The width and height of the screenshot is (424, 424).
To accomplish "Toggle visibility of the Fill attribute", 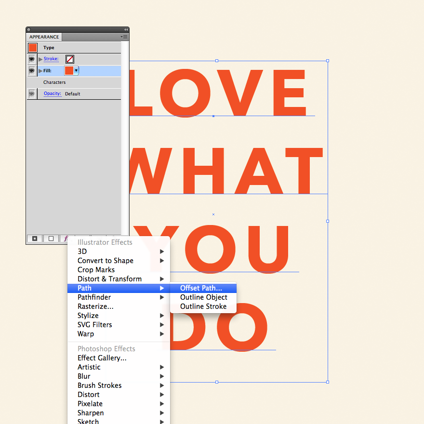I will click(32, 71).
